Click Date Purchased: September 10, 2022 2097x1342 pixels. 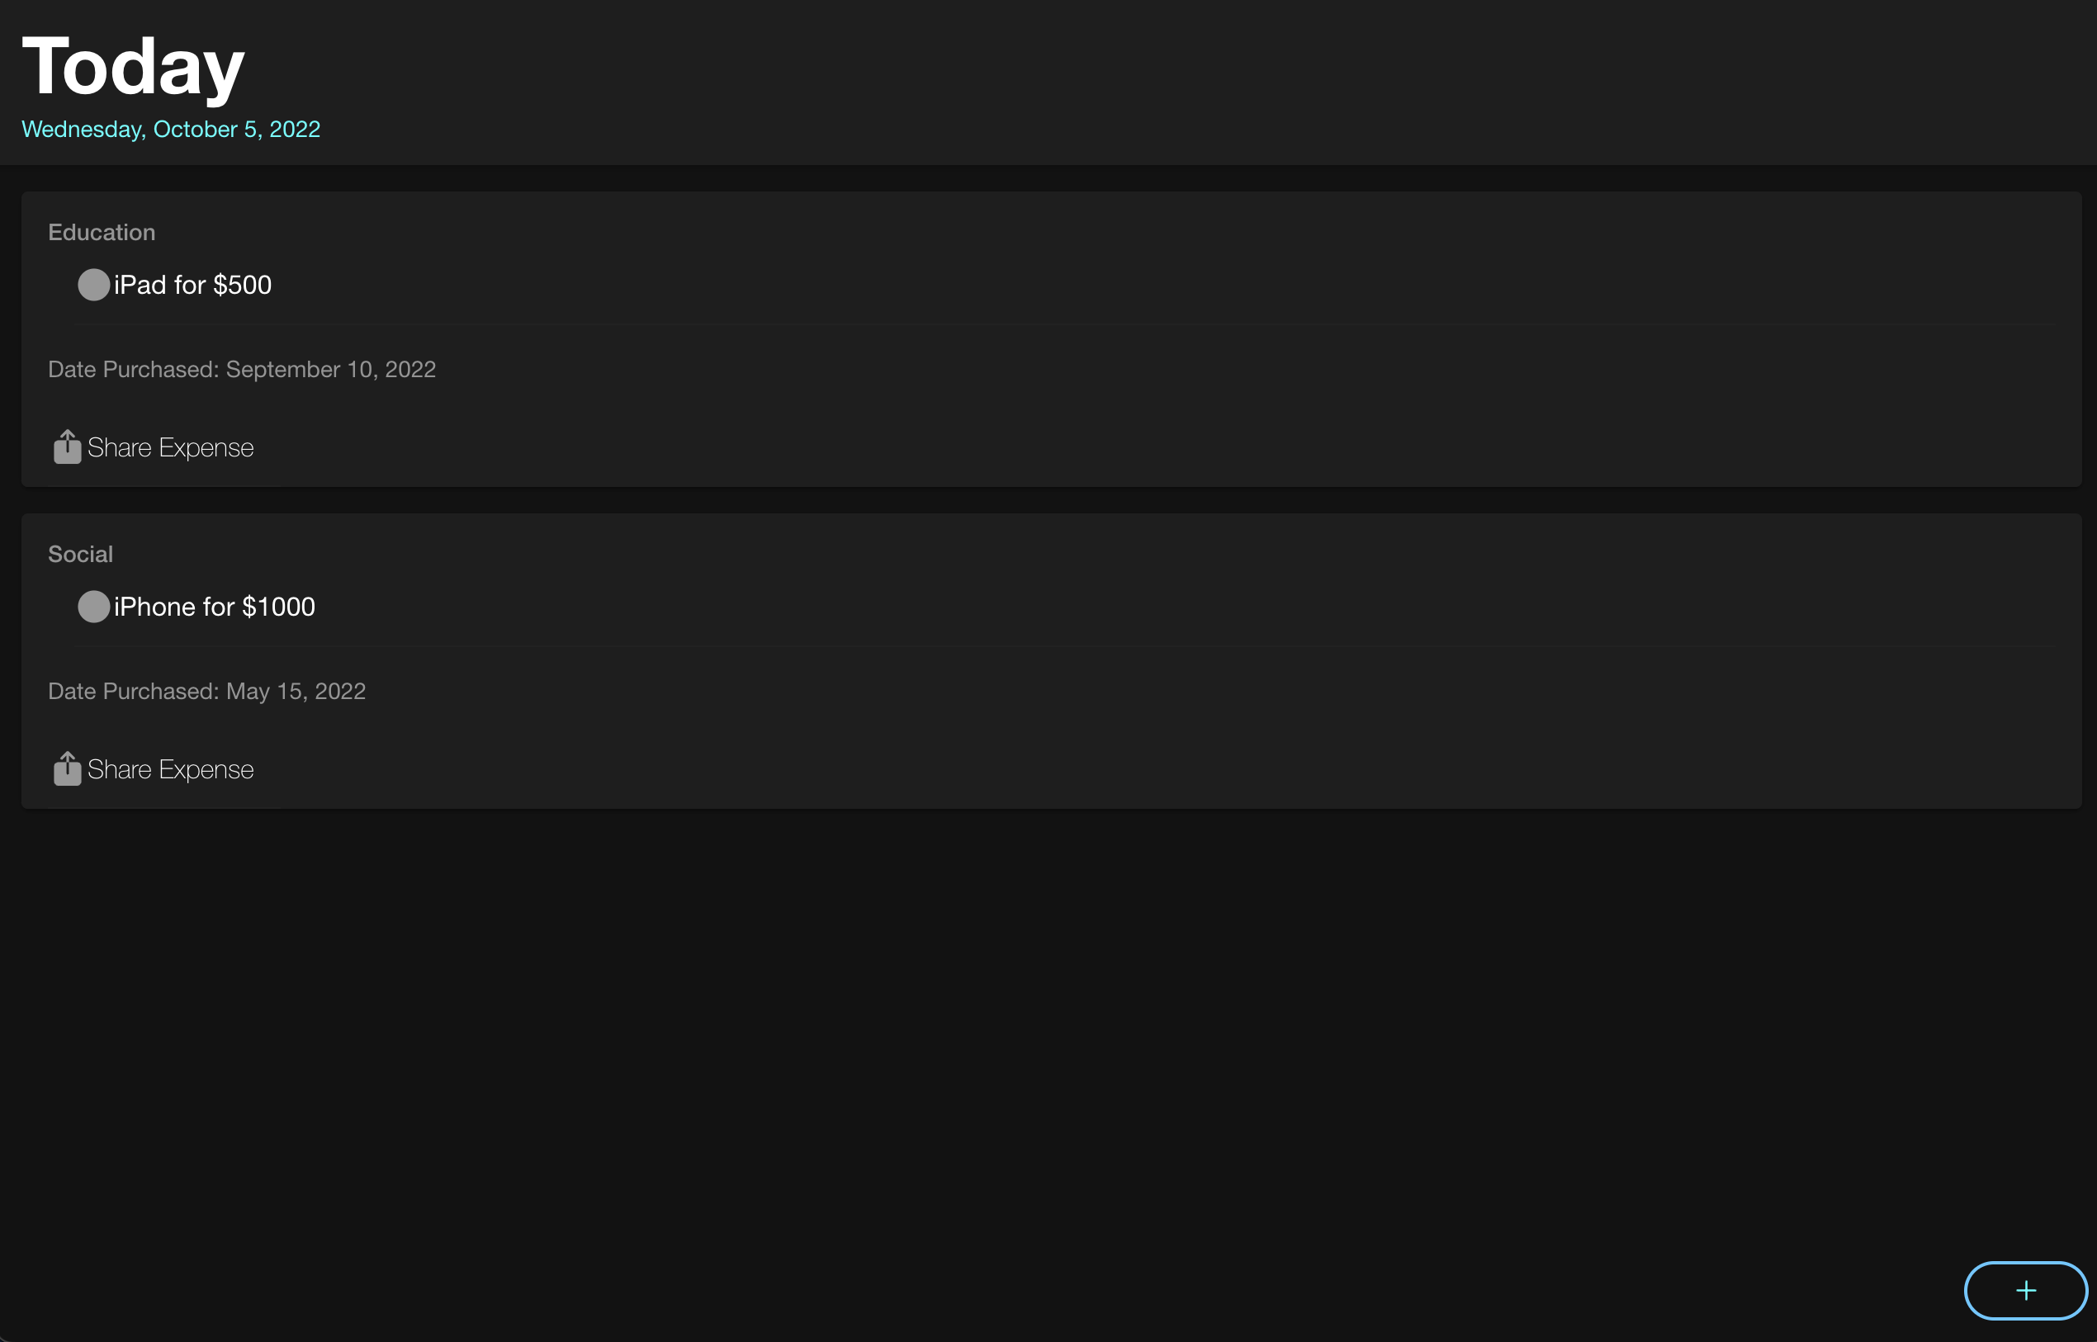pos(242,370)
